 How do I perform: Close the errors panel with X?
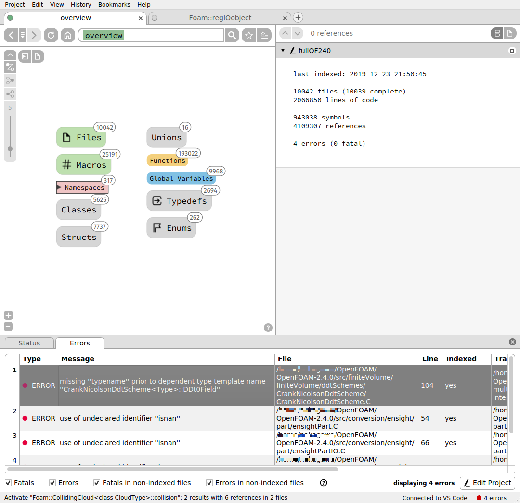click(x=512, y=342)
